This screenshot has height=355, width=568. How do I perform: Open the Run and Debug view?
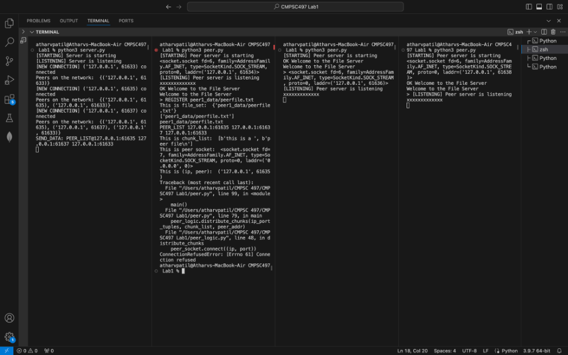9,80
